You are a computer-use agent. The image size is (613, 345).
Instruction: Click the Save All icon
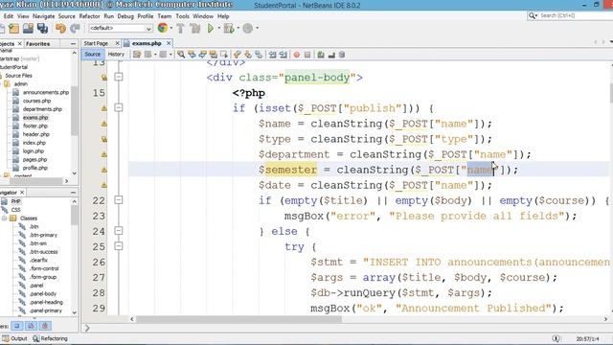point(42,28)
